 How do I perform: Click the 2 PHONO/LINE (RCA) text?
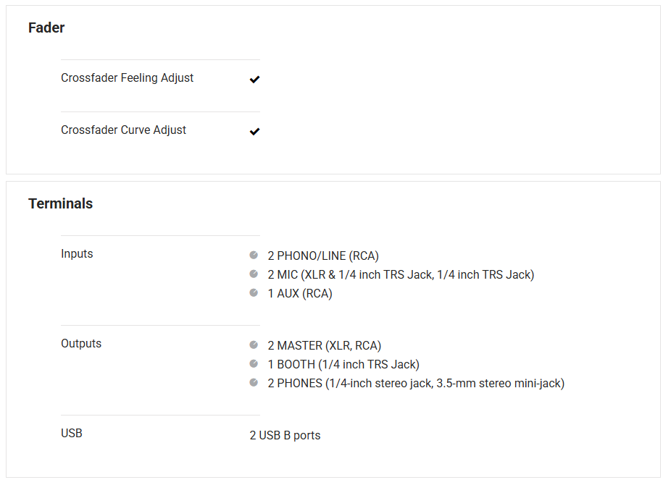click(323, 256)
